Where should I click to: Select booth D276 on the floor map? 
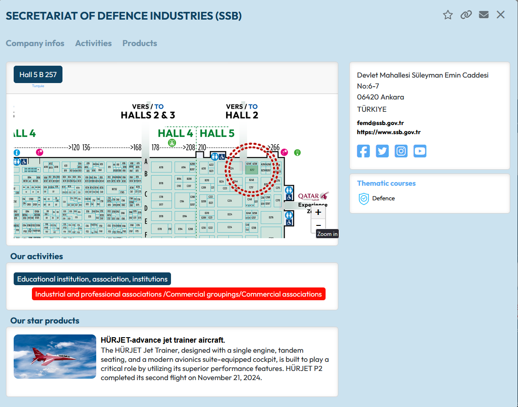pyautogui.click(x=271, y=218)
